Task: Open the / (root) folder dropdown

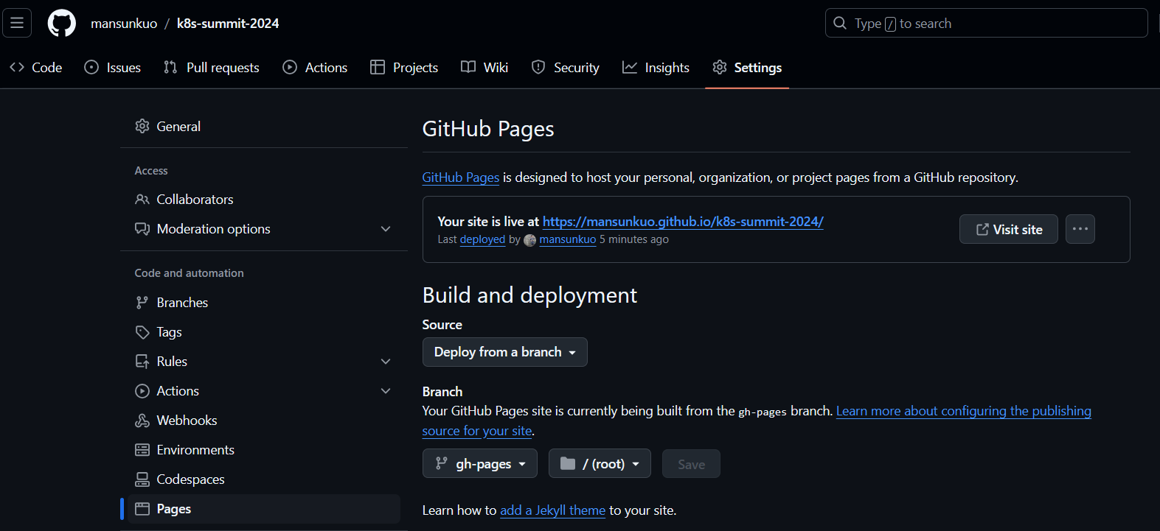Action: click(x=600, y=463)
